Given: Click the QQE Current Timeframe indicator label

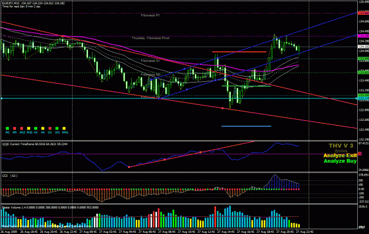Looking at the screenshot, I should pyautogui.click(x=35, y=144).
